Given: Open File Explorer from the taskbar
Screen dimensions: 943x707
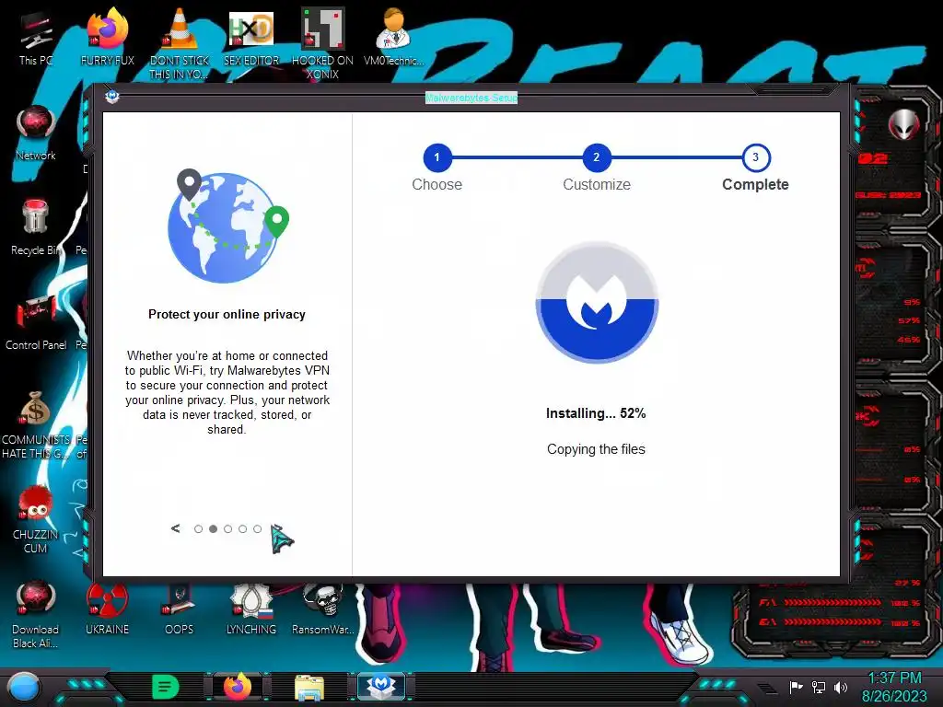Looking at the screenshot, I should (x=309, y=688).
